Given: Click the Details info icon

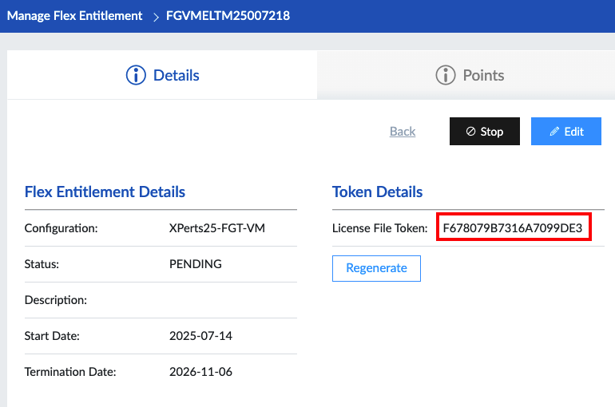Looking at the screenshot, I should pyautogui.click(x=136, y=75).
